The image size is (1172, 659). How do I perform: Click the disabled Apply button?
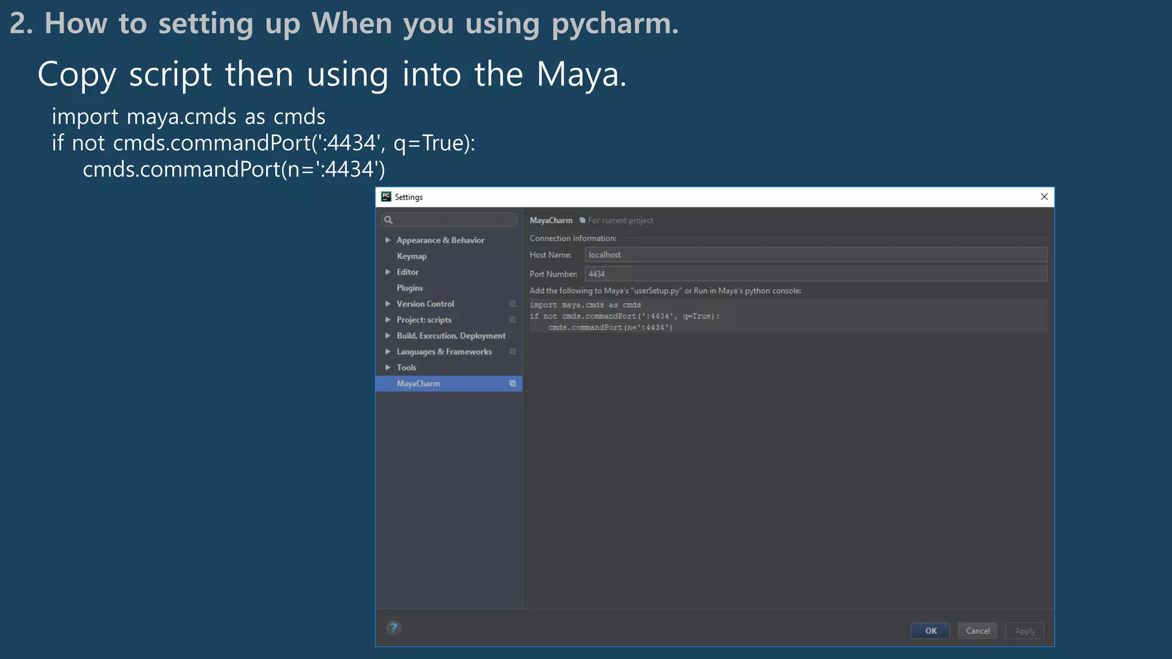(x=1025, y=630)
